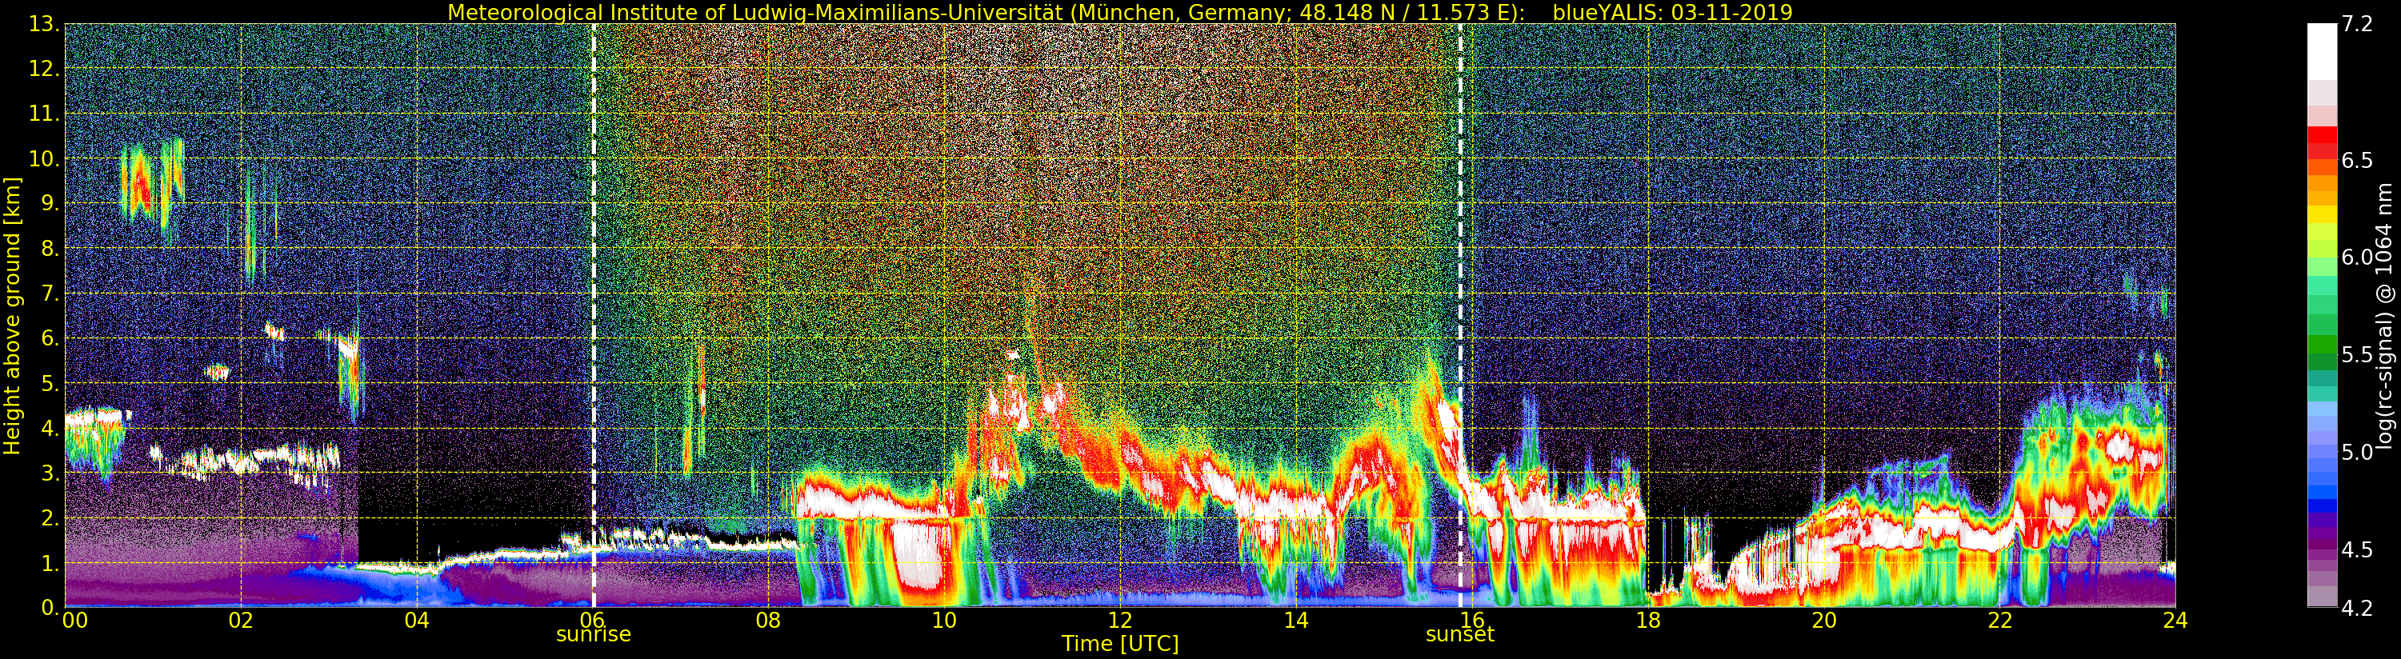The image size is (2401, 659).
Task: Click the '24' time axis tick label
Action: (2175, 621)
